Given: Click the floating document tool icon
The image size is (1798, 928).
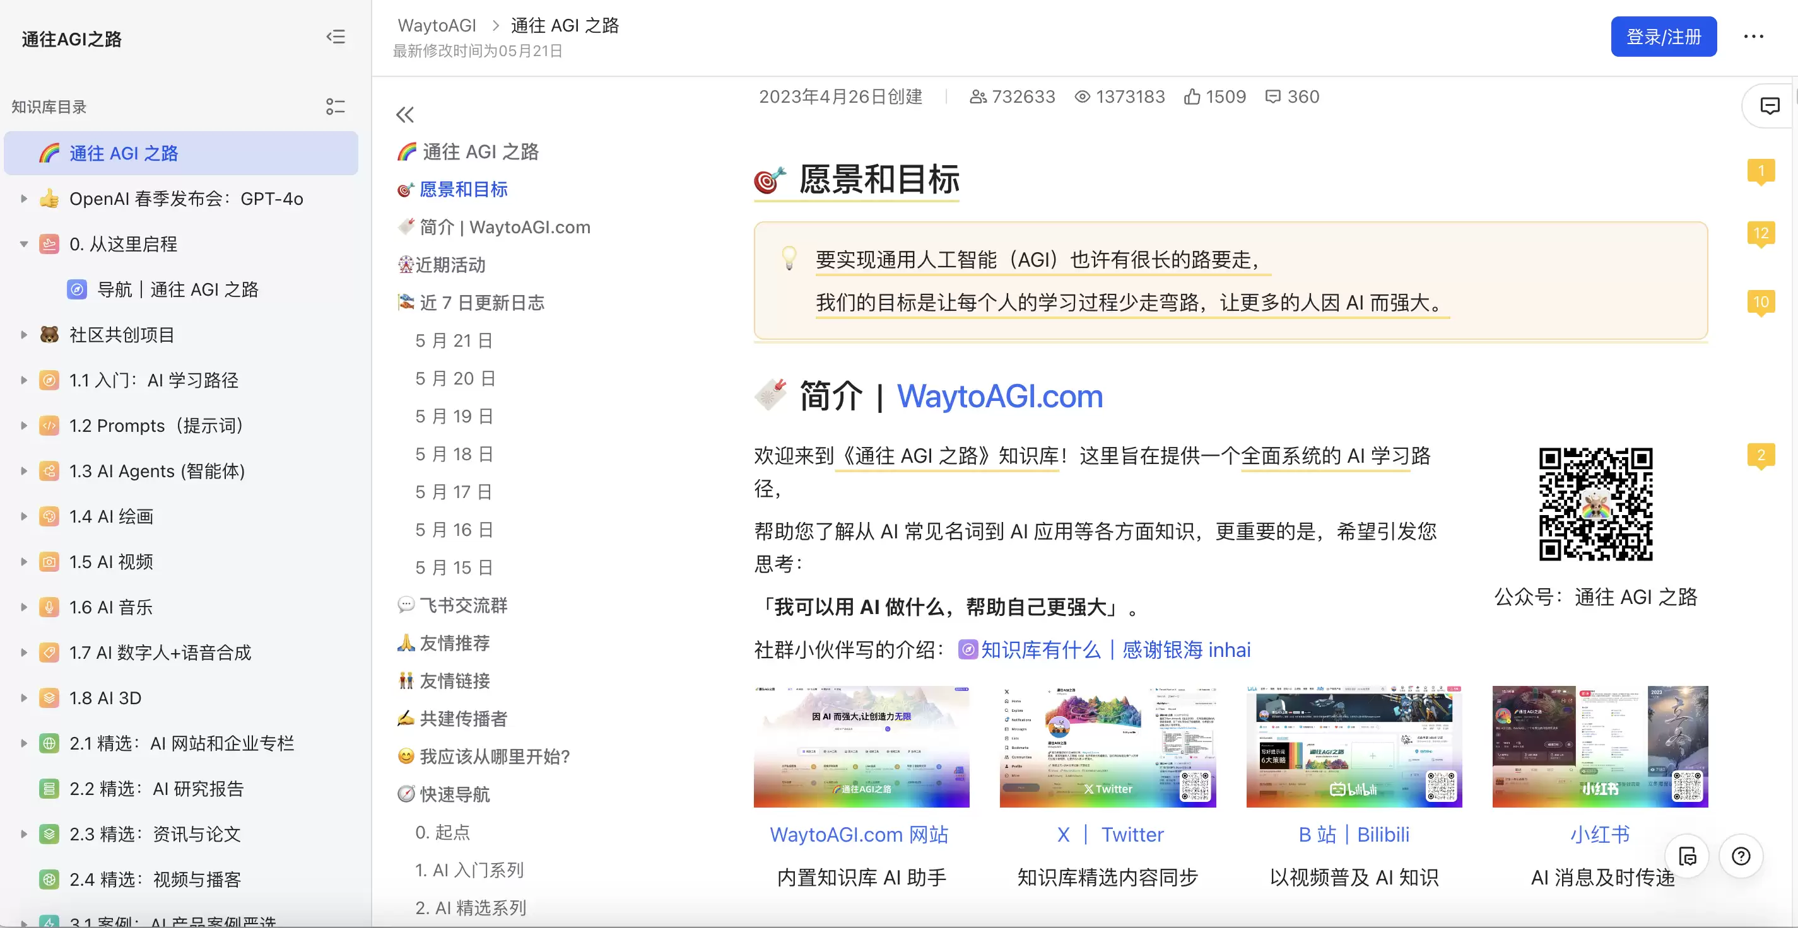Looking at the screenshot, I should [1687, 856].
